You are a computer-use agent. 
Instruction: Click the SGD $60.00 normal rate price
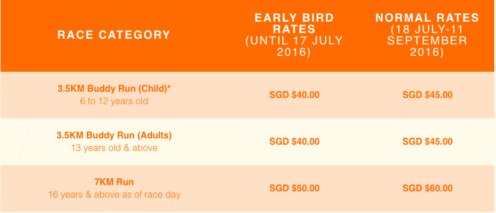427,188
